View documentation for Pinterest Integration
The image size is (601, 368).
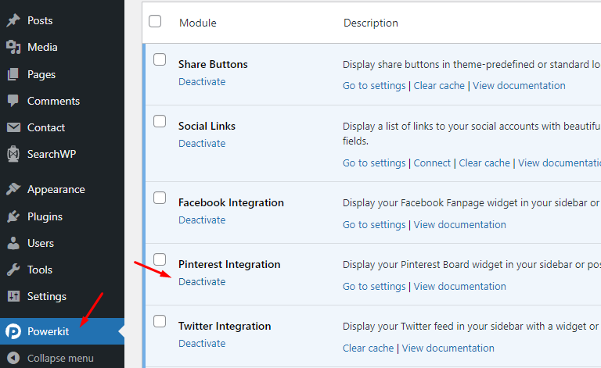459,287
